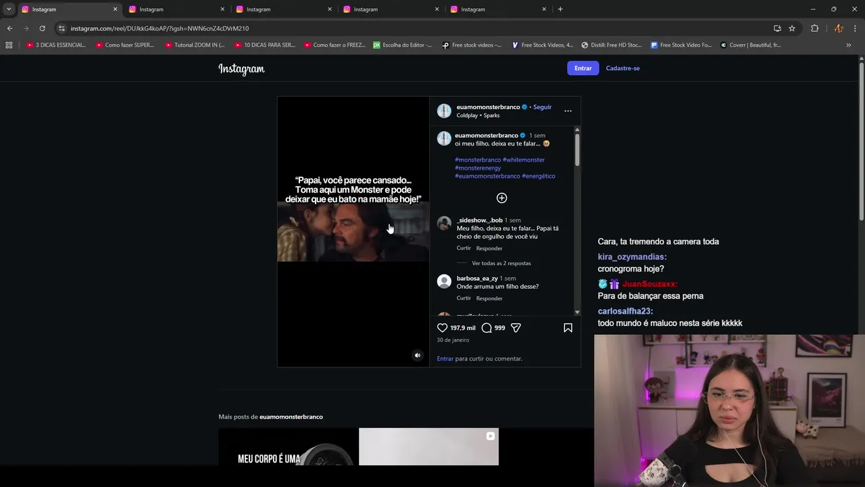The image size is (865, 487).
Task: View the 197,9 mil likes count
Action: pyautogui.click(x=463, y=327)
